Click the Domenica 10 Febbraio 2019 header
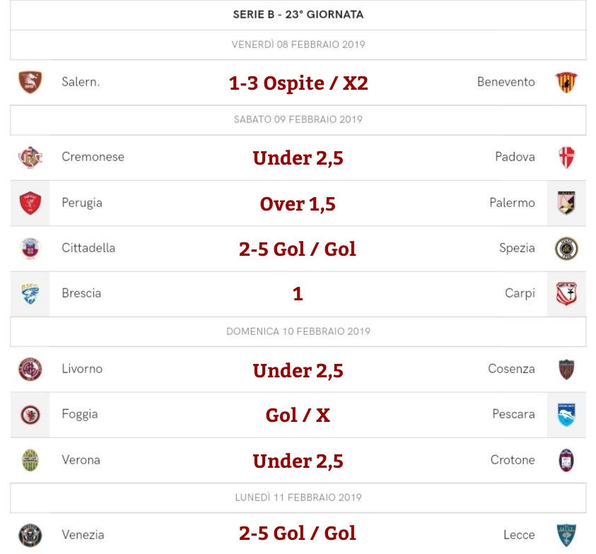The width and height of the screenshot is (596, 554). click(x=298, y=331)
